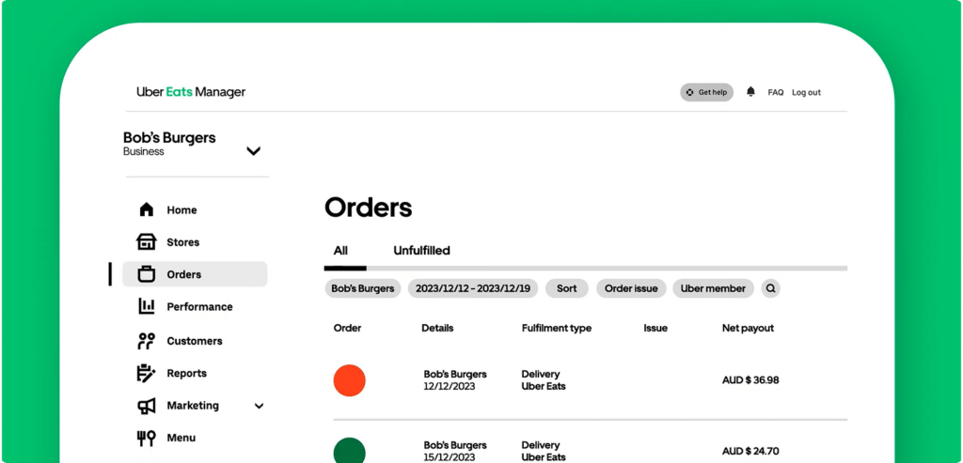Click the 15/12/2023 order date
This screenshot has height=463, width=963.
[x=449, y=457]
